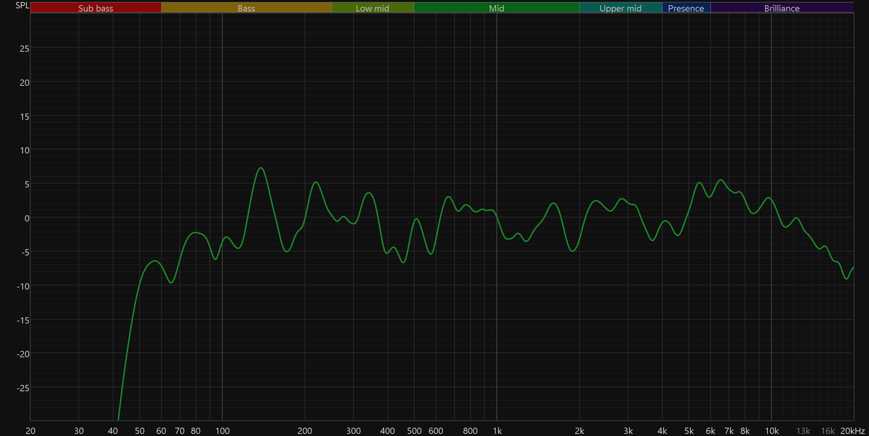869x436 pixels.
Task: Click the Presence band header
Action: [x=686, y=8]
